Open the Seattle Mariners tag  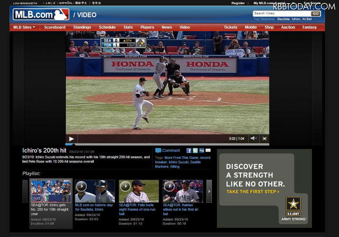[178, 164]
